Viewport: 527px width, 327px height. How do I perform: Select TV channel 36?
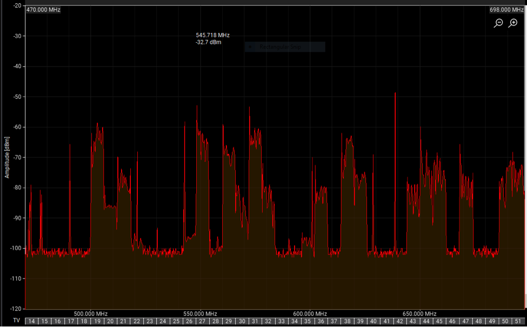(321, 321)
